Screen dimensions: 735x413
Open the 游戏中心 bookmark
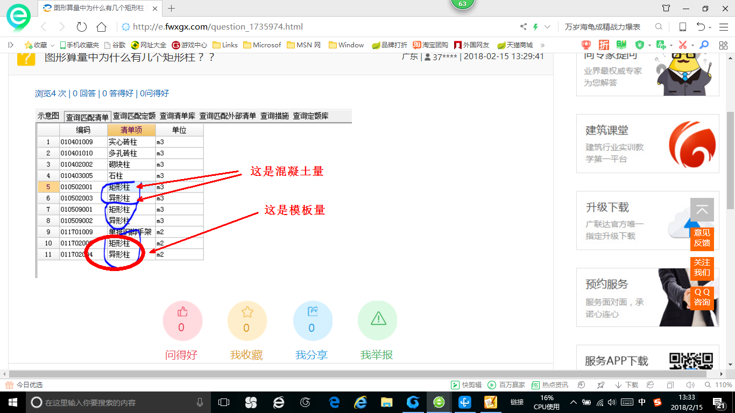pos(189,45)
